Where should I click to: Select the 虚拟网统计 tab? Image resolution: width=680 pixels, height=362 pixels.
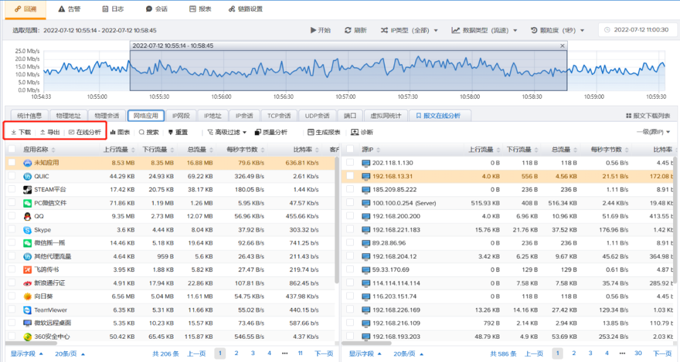385,116
